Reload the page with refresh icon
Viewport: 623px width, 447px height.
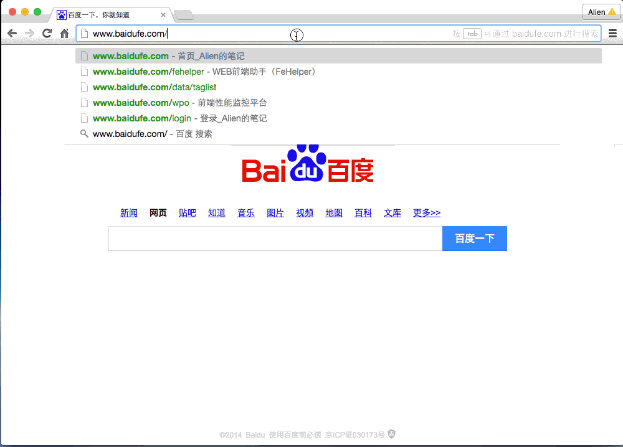click(x=47, y=34)
